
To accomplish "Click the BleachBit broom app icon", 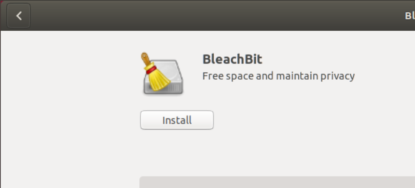I will [162, 73].
